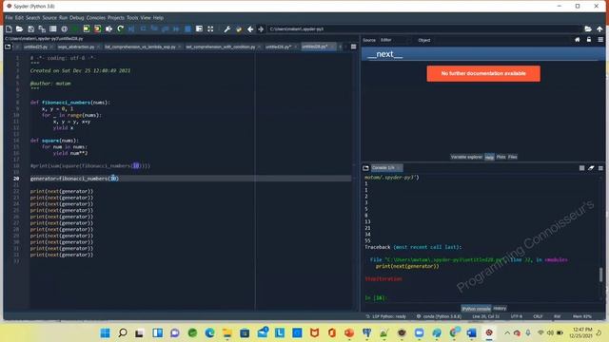The width and height of the screenshot is (609, 342).
Task: Run the current file with the green play icon
Action: coord(75,29)
